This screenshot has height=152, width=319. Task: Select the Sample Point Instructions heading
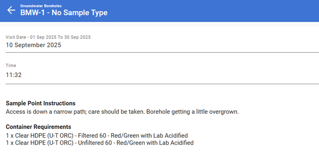[x=41, y=103]
